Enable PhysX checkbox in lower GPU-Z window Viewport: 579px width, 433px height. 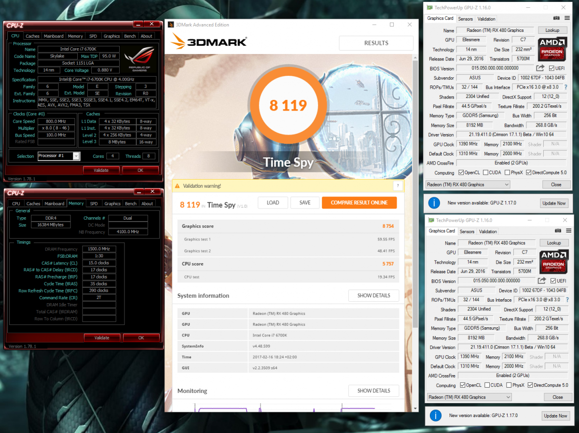pos(509,385)
